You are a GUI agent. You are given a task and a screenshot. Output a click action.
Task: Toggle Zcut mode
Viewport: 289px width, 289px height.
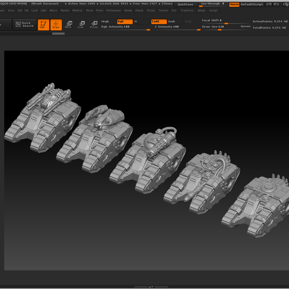(x=188, y=21)
